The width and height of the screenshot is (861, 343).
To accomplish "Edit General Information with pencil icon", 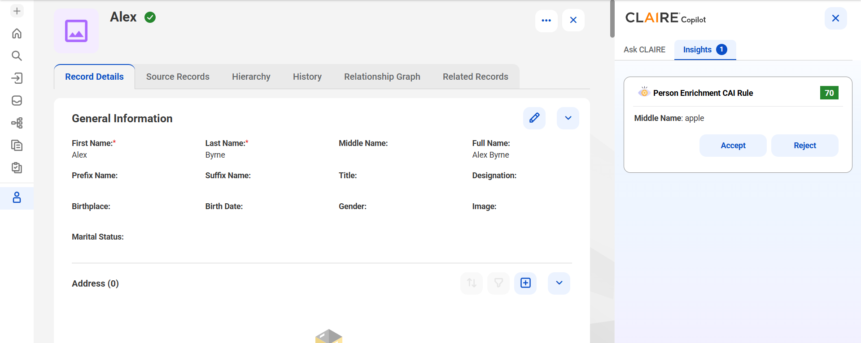I will click(x=534, y=118).
